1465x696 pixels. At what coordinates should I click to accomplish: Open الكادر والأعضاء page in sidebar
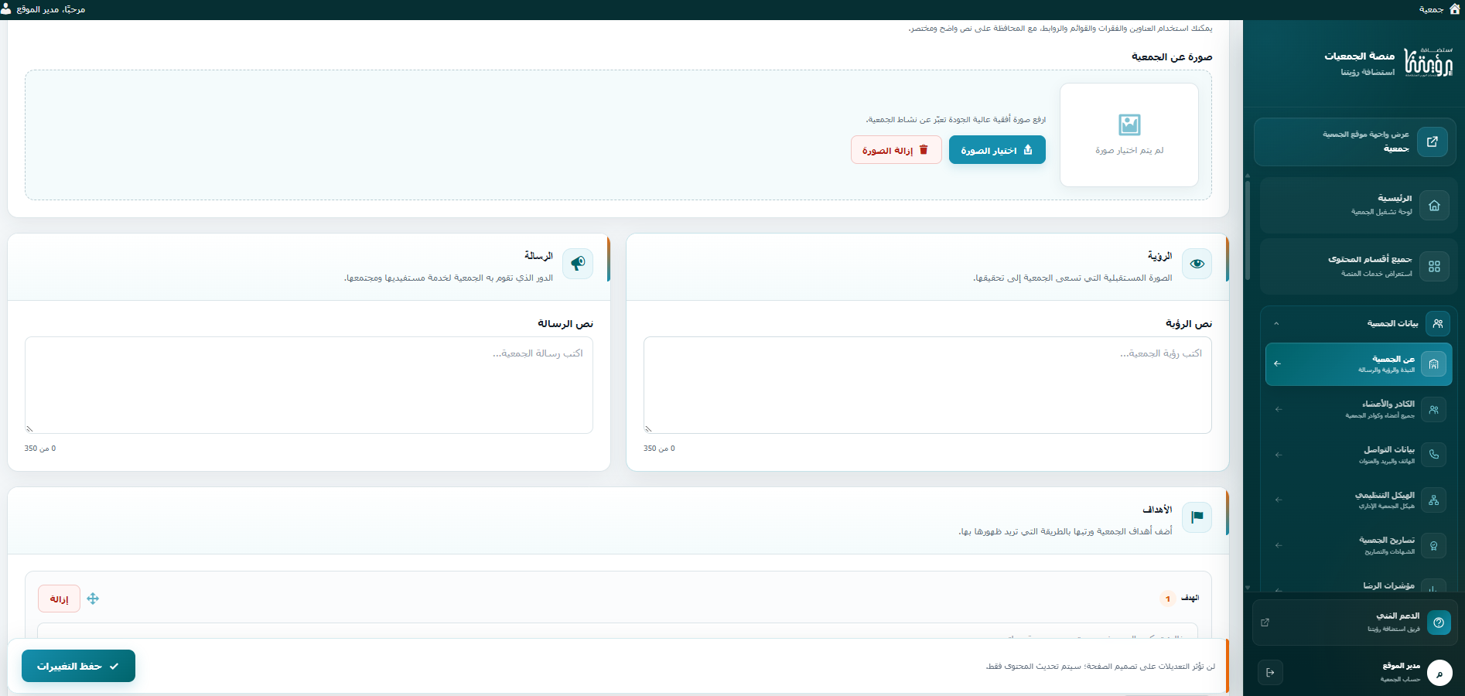coord(1358,409)
